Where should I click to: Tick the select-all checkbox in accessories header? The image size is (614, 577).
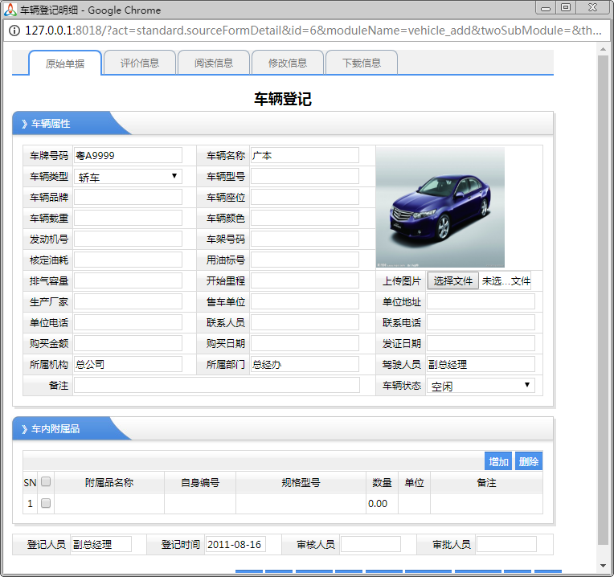pos(46,482)
